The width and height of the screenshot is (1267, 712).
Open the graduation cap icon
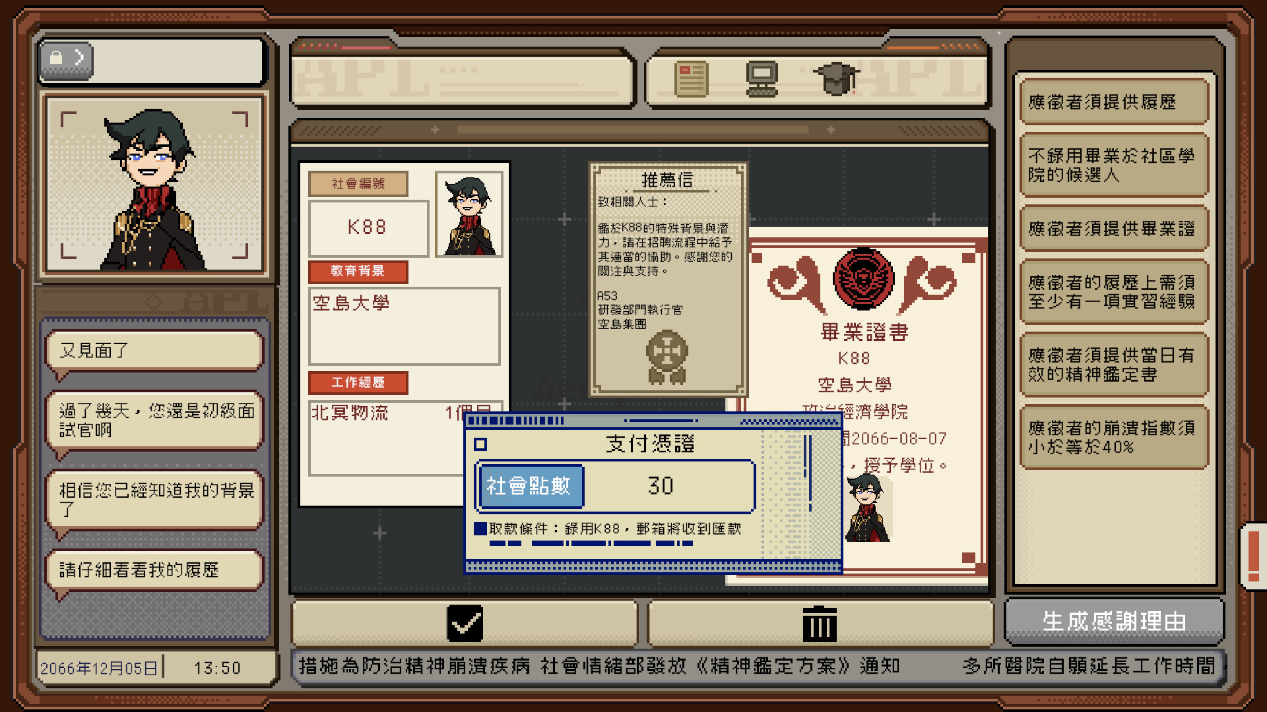pyautogui.click(x=835, y=78)
